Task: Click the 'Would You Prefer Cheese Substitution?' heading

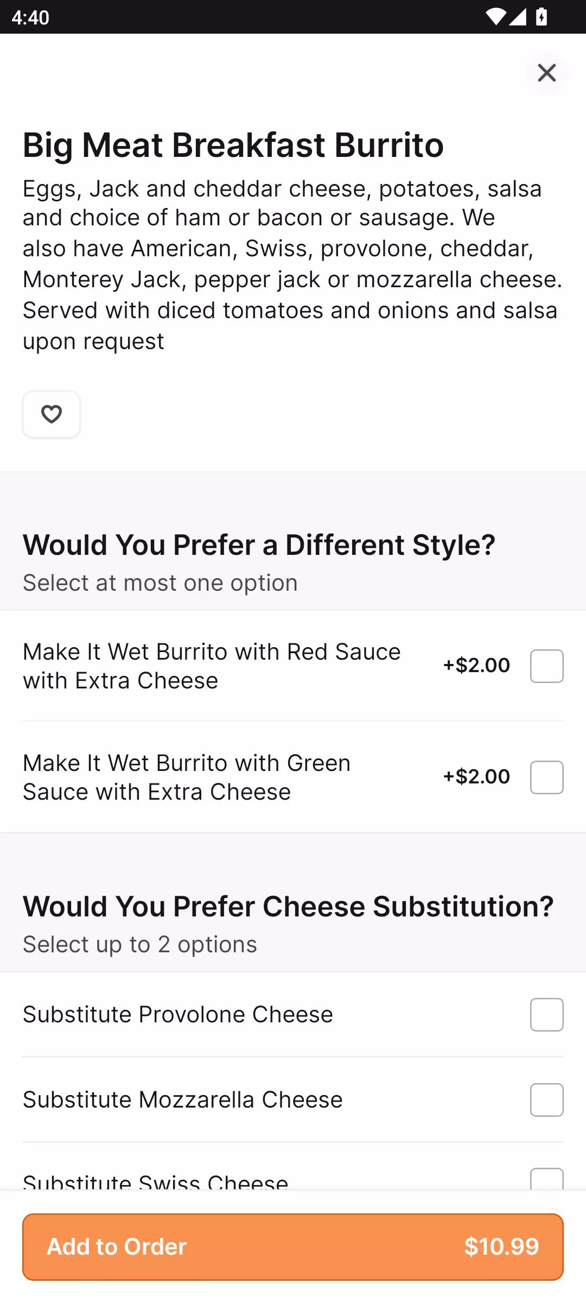Action: (288, 906)
